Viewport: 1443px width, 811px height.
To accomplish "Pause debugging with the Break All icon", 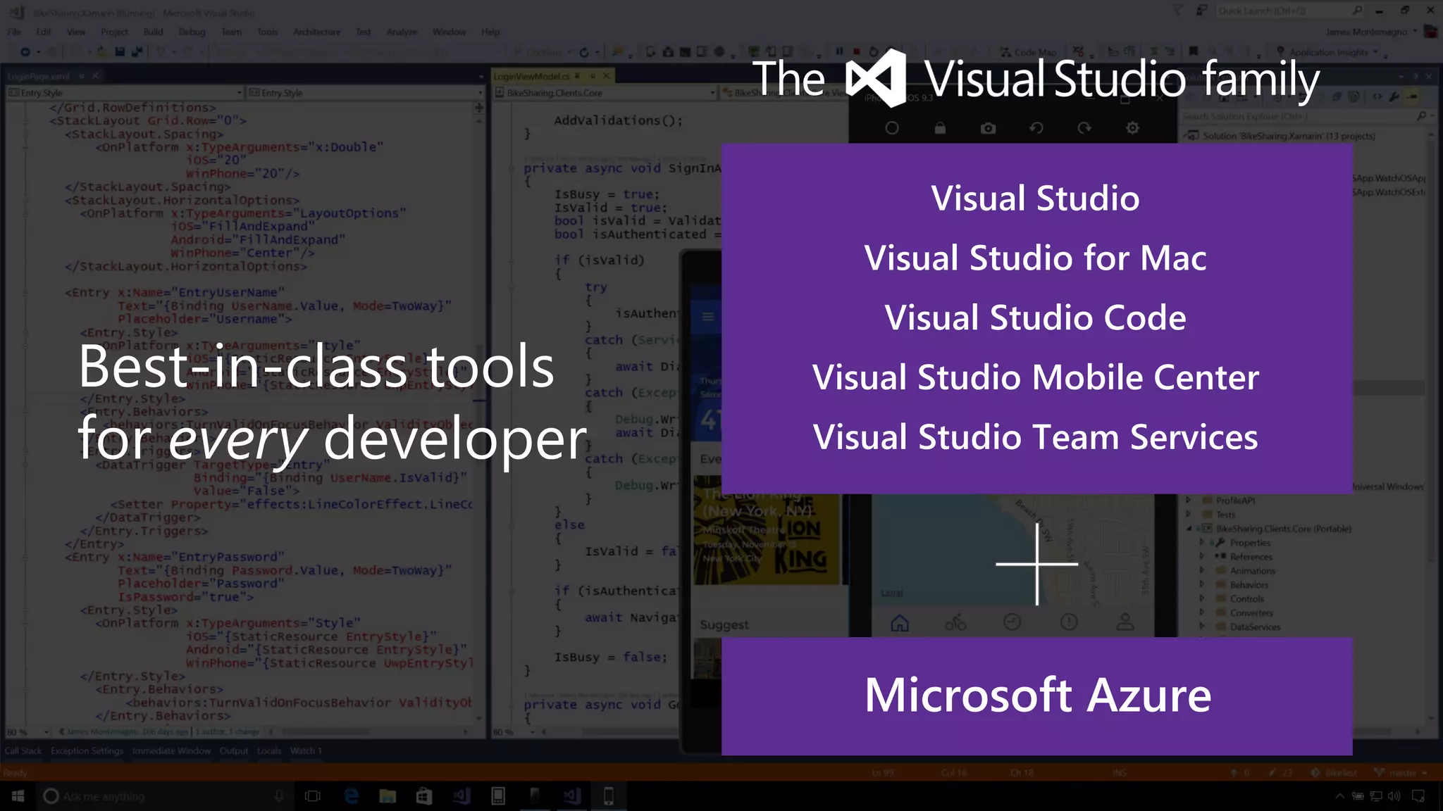I will (x=839, y=51).
